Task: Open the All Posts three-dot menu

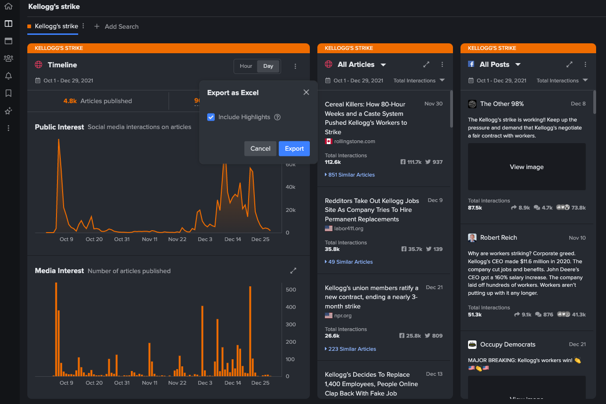Action: [x=585, y=65]
